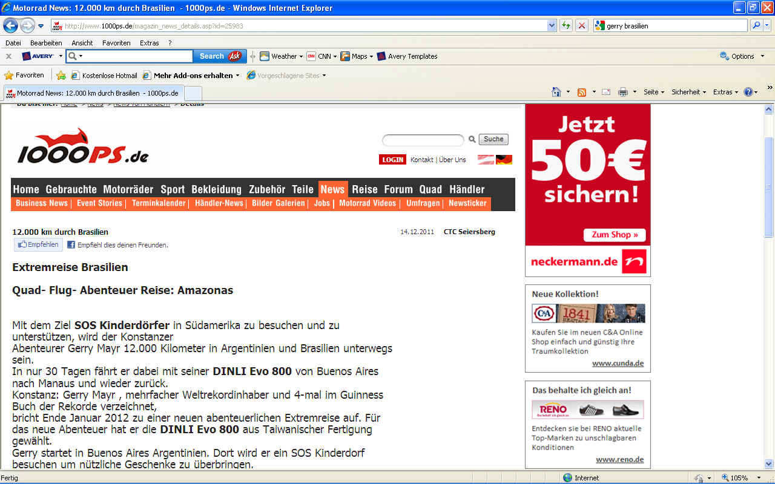Open the Extras command bar dropdown

tap(726, 92)
